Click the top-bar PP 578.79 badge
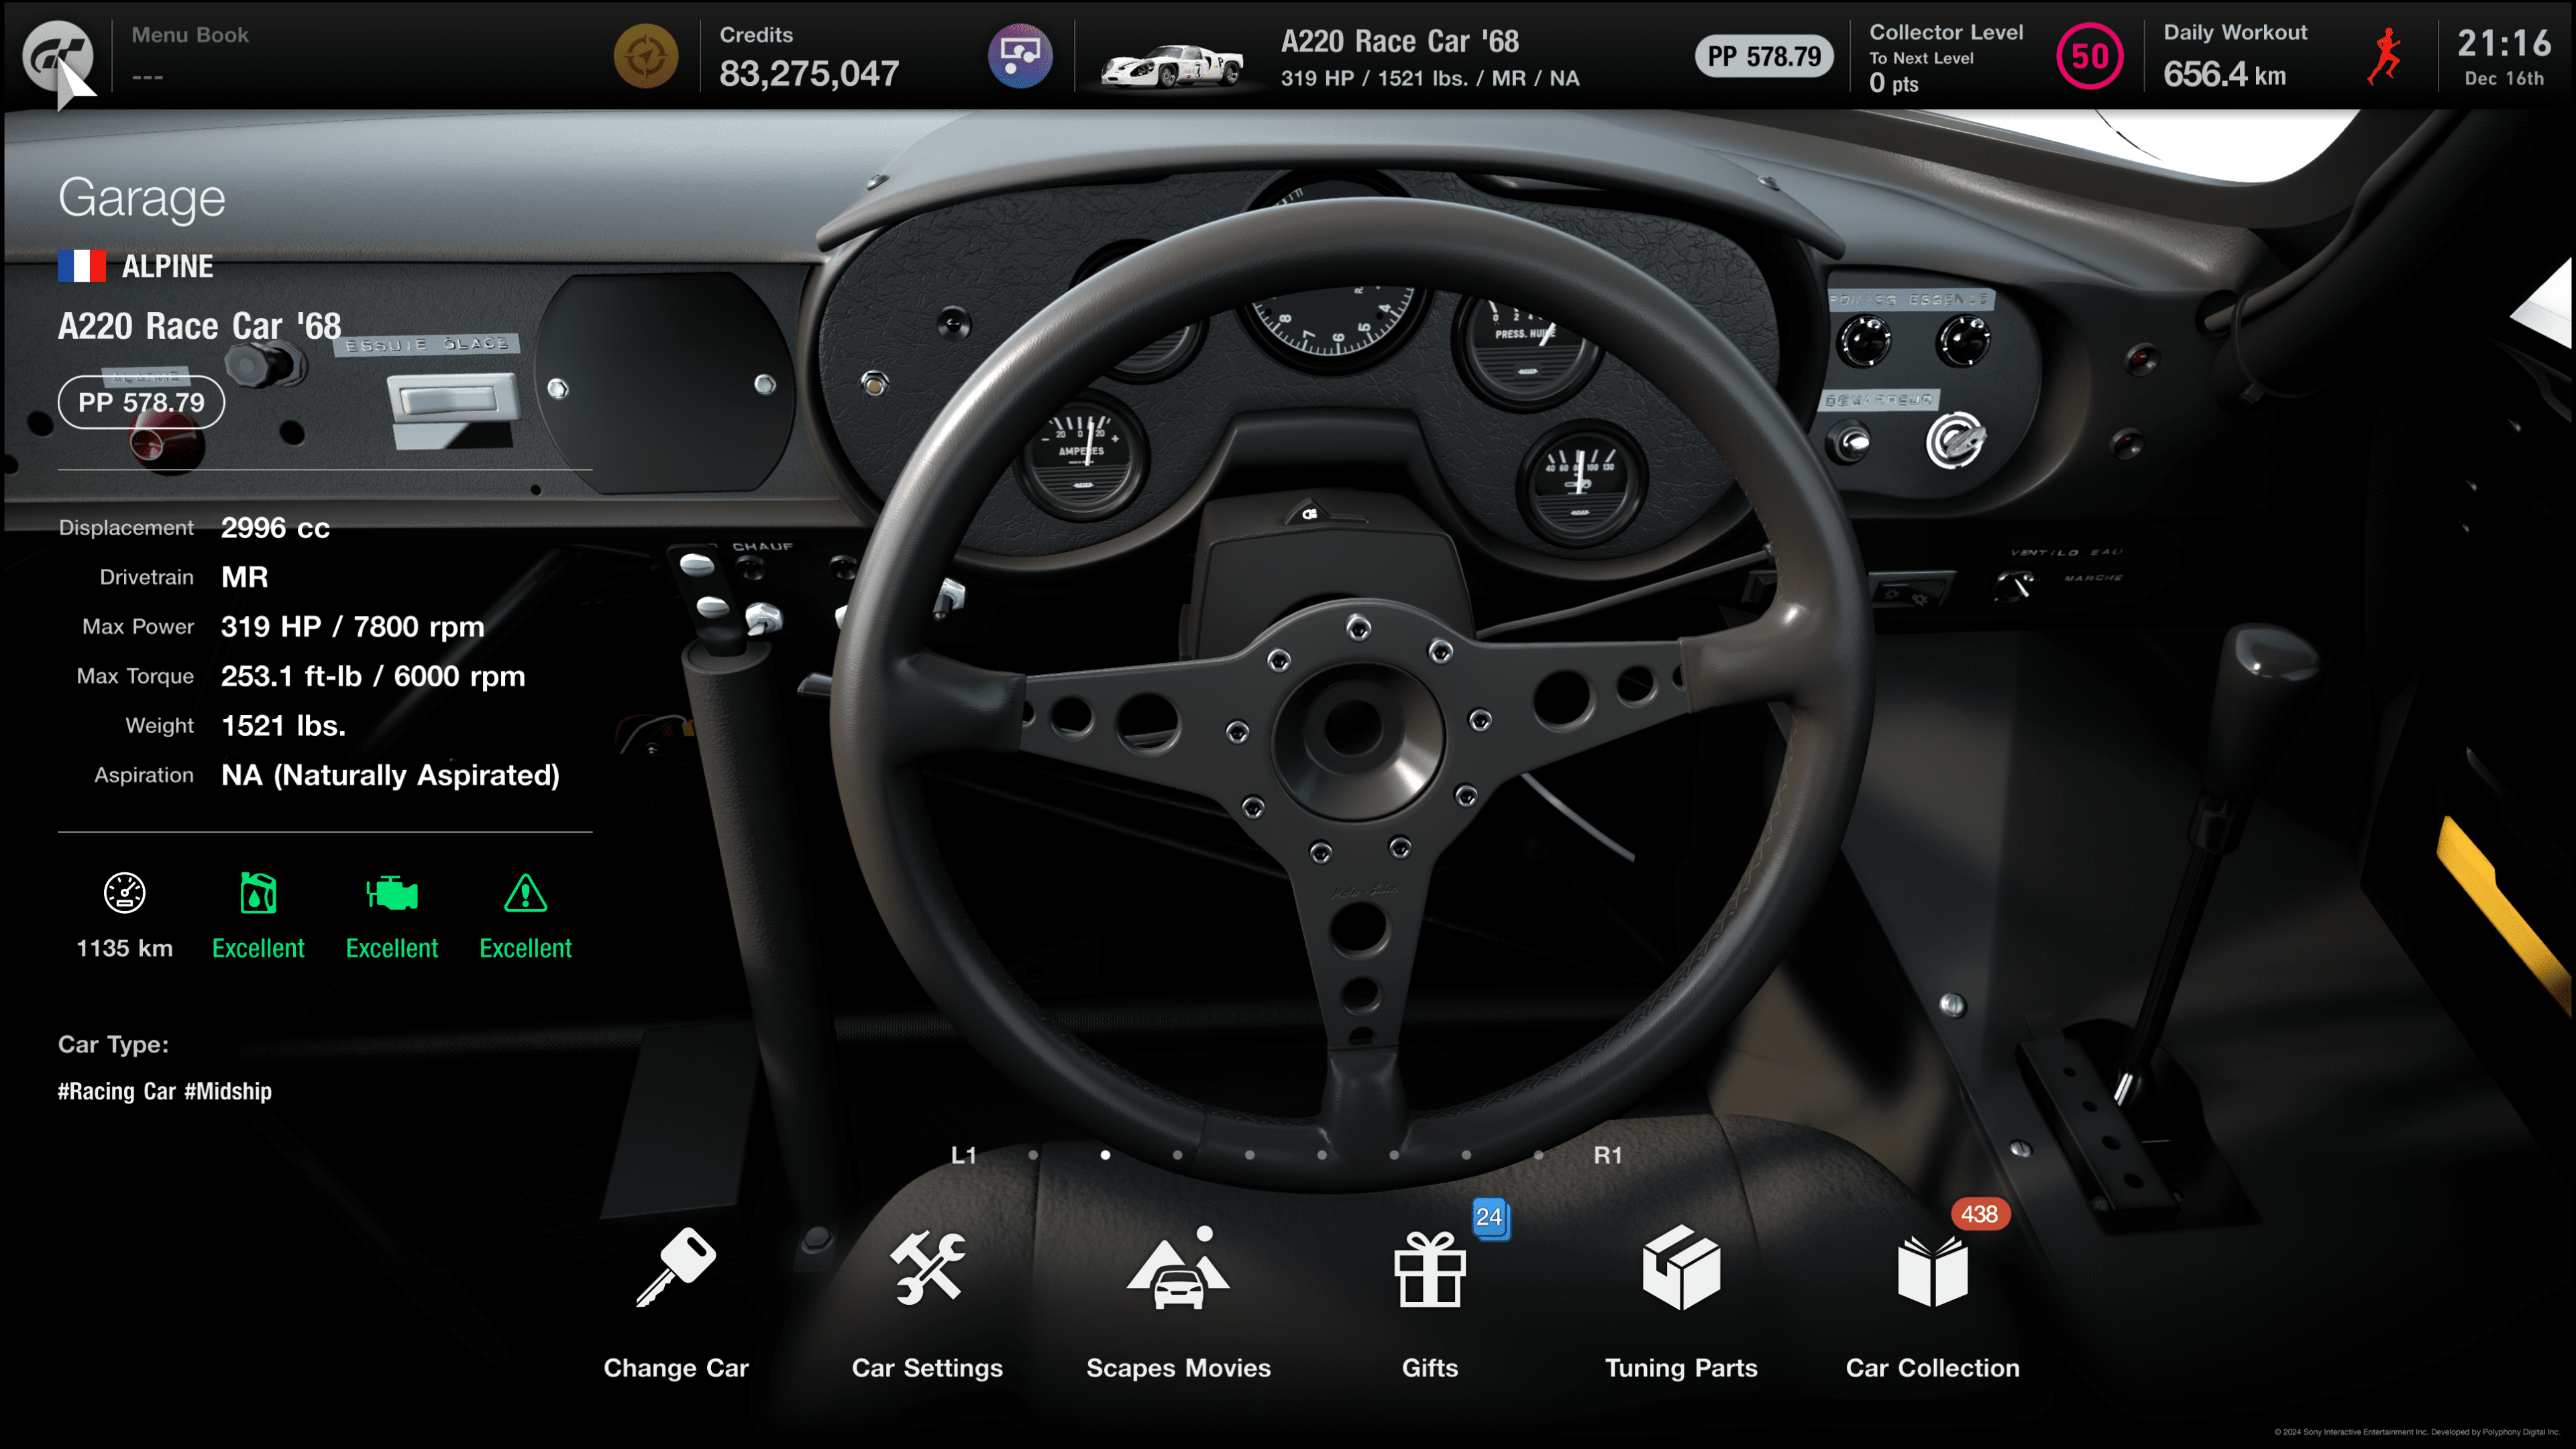This screenshot has width=2576, height=1449. (1764, 56)
